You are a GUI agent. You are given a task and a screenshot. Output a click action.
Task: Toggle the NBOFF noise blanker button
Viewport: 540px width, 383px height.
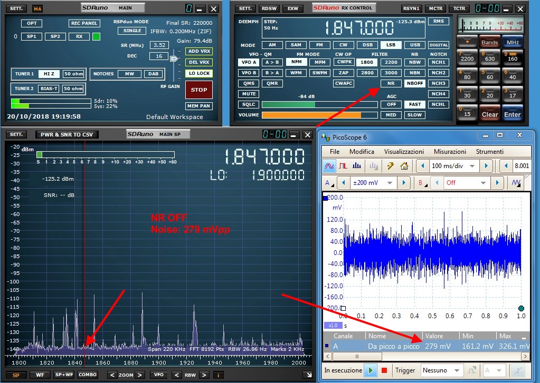(415, 83)
